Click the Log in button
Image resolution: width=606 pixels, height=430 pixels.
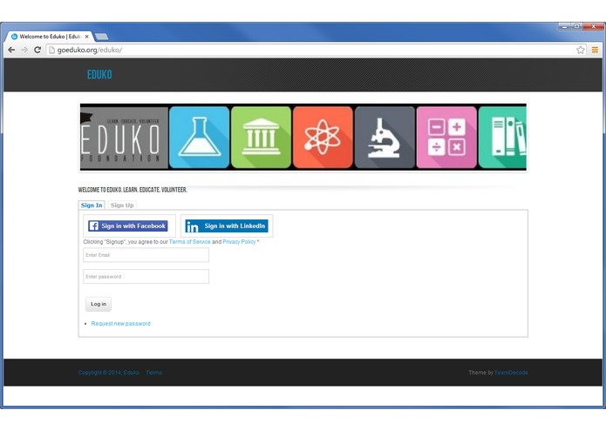[x=99, y=305]
